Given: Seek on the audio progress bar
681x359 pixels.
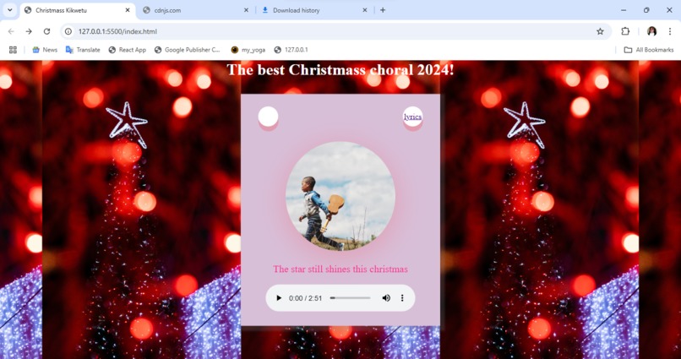Looking at the screenshot, I should [350, 298].
